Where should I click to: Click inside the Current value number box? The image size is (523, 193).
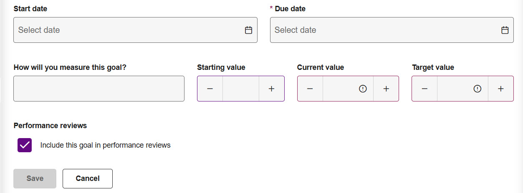pos(339,89)
